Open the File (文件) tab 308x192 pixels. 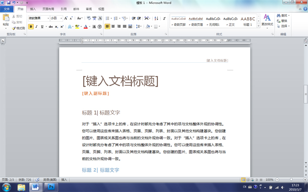(7, 9)
